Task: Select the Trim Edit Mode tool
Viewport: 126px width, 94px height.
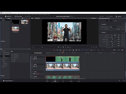Action: pyautogui.click(x=57, y=50)
